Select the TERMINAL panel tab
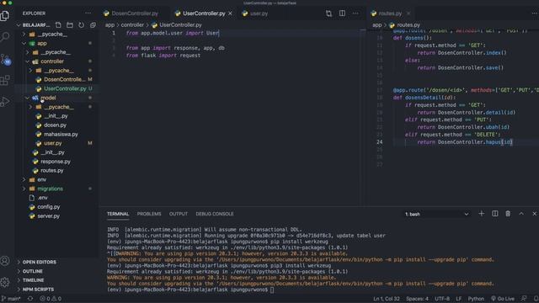Viewport: 539px width, 303px height. tap(118, 214)
